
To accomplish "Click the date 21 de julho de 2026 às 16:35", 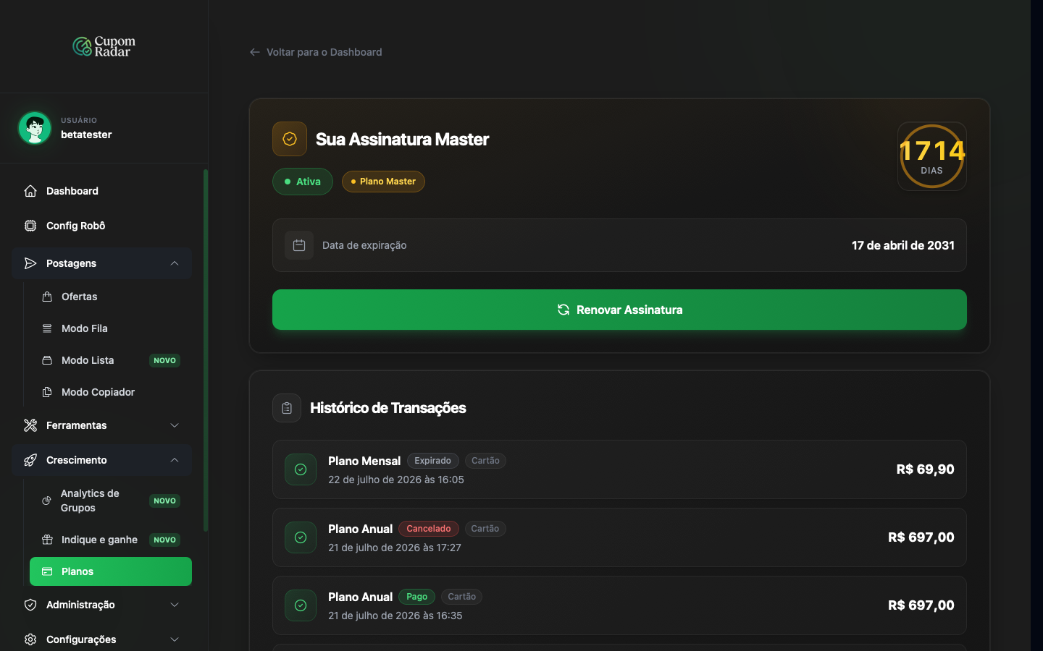I will click(395, 616).
